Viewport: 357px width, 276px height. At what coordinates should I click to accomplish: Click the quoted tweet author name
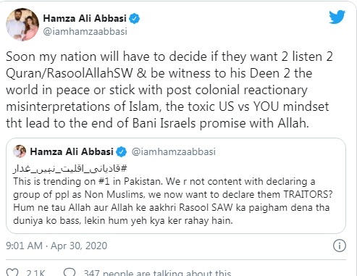(72, 151)
